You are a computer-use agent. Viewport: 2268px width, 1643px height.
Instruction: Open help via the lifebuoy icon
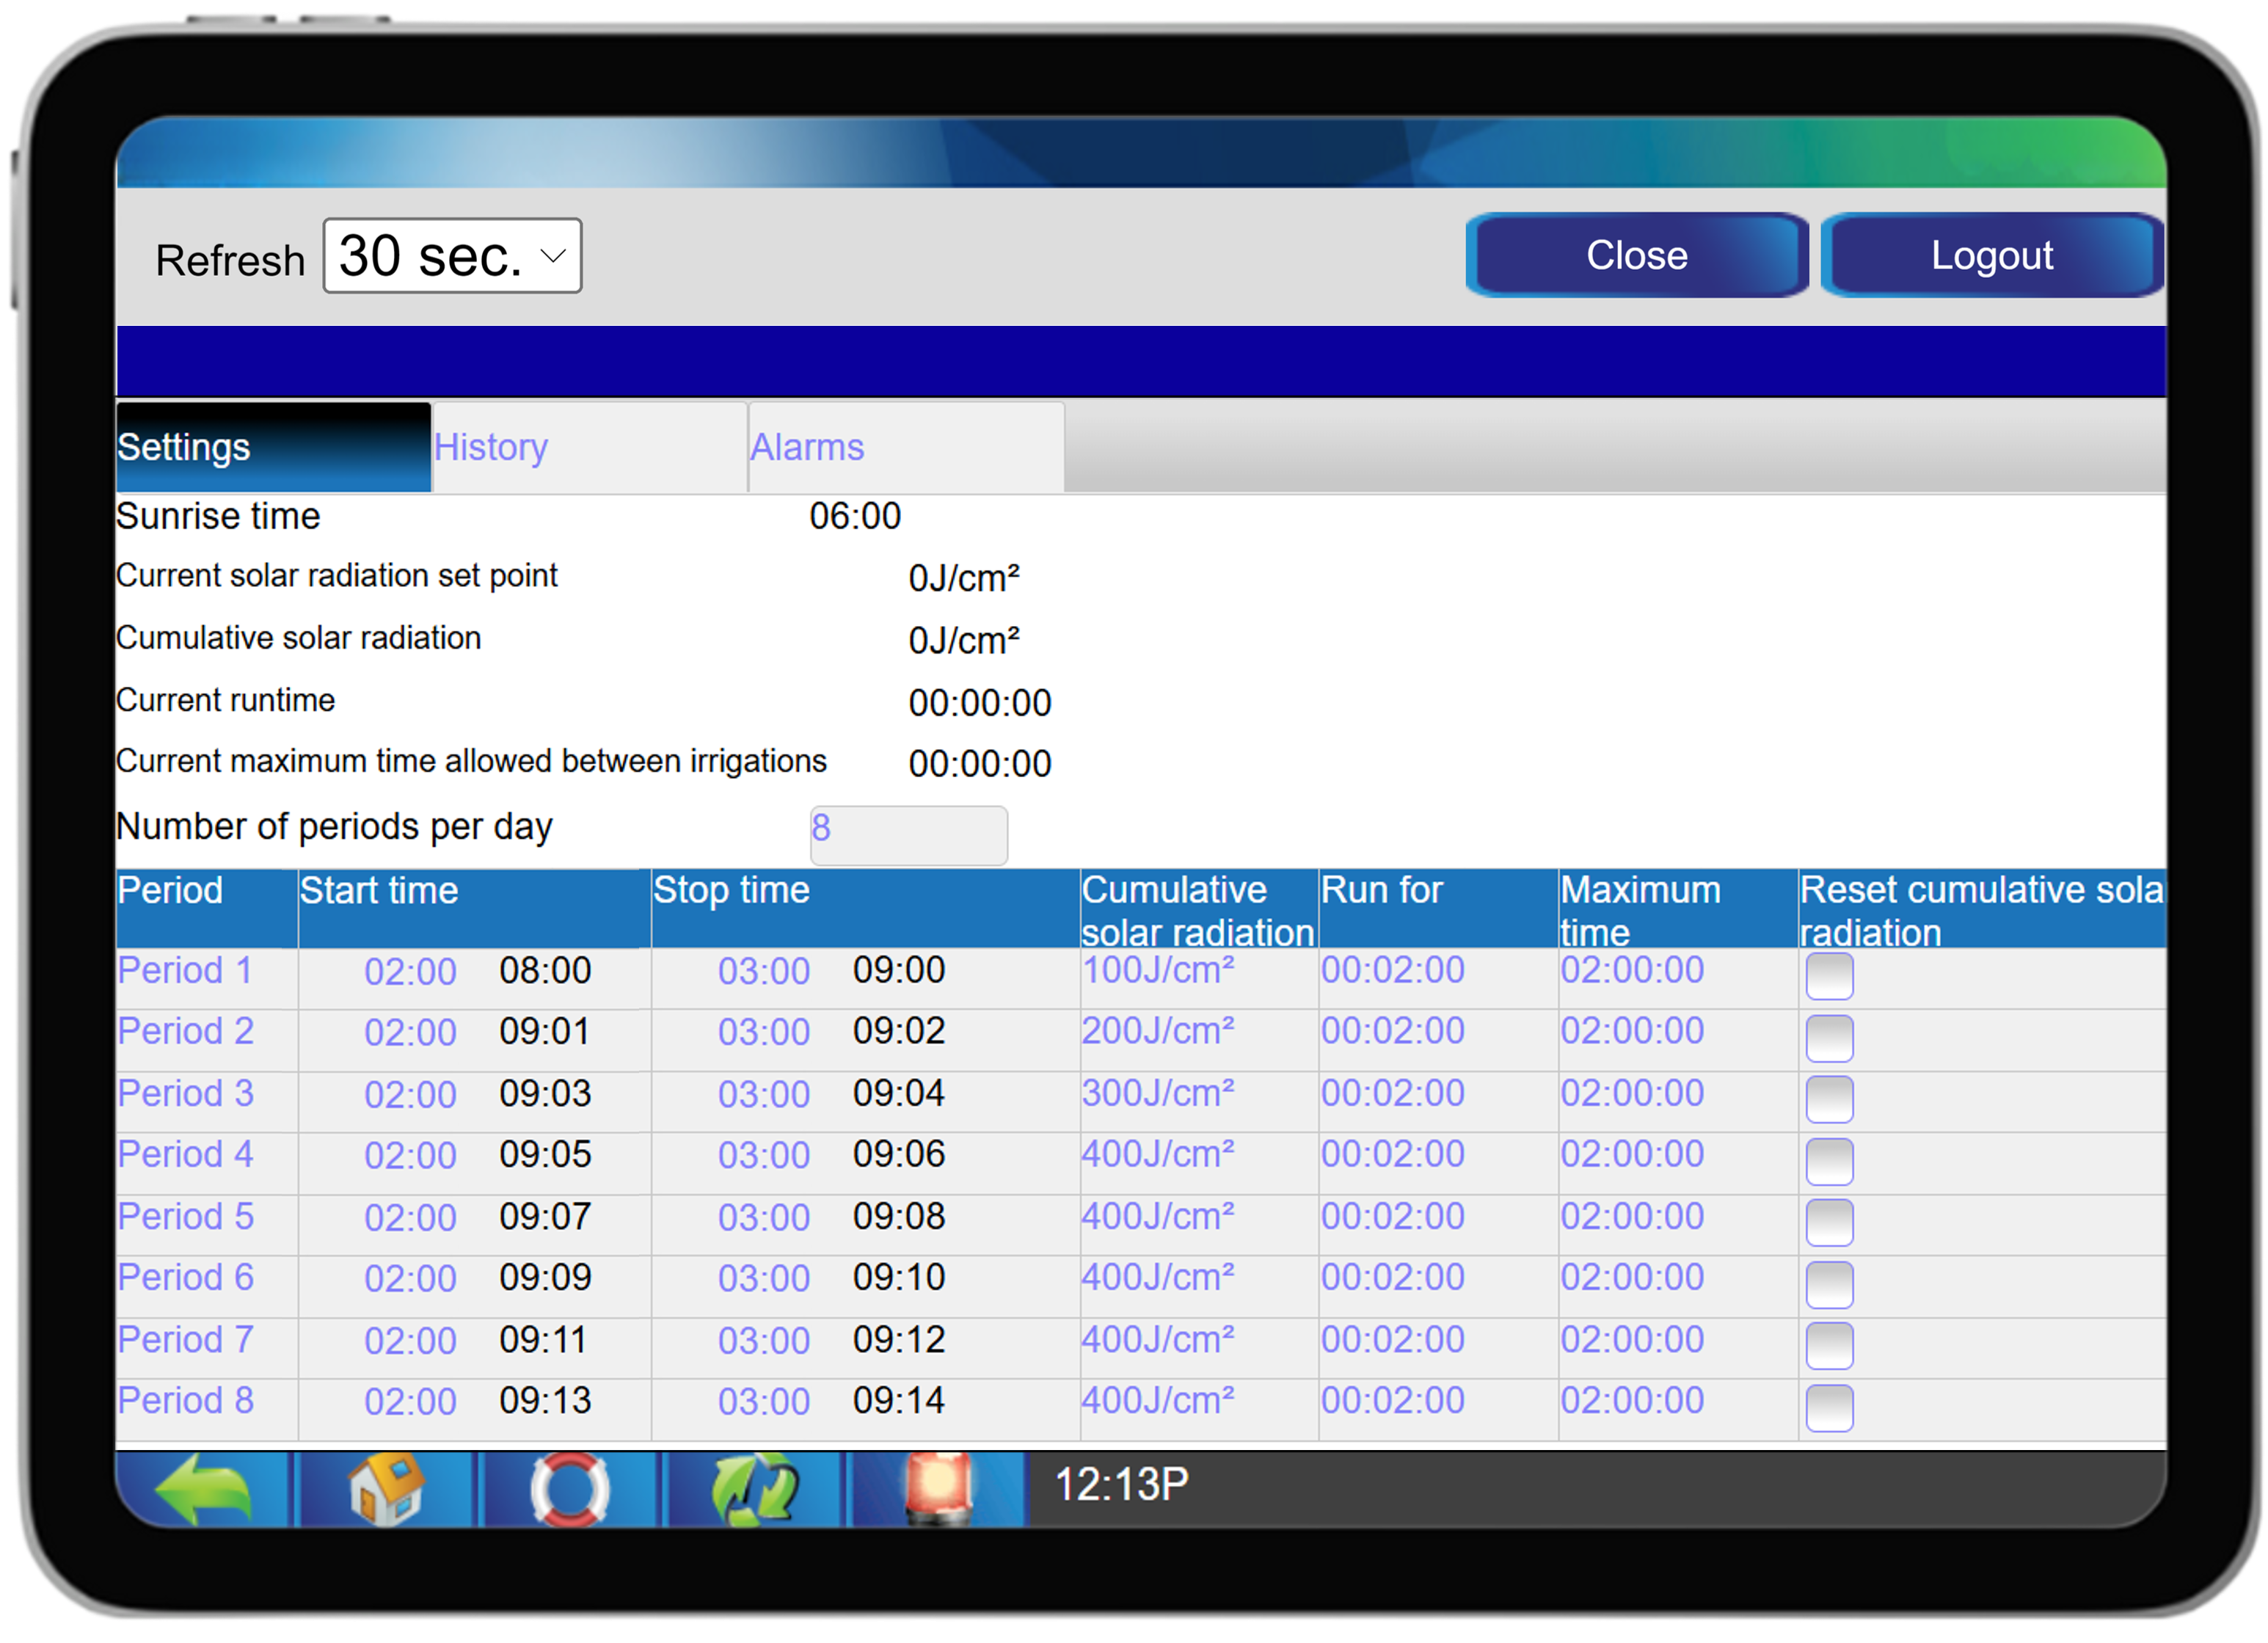(x=569, y=1490)
